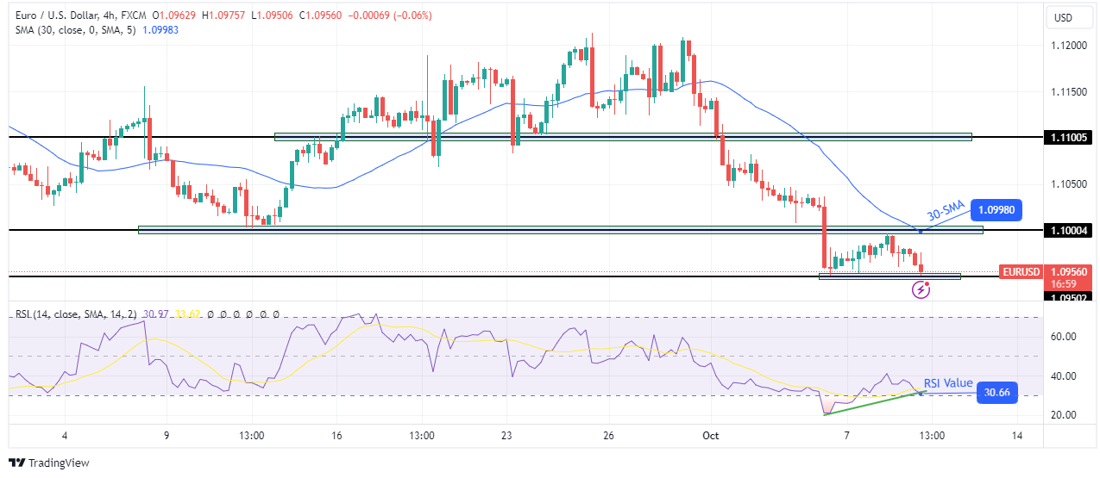Click the 20.00 RSI scale label

tap(1062, 415)
